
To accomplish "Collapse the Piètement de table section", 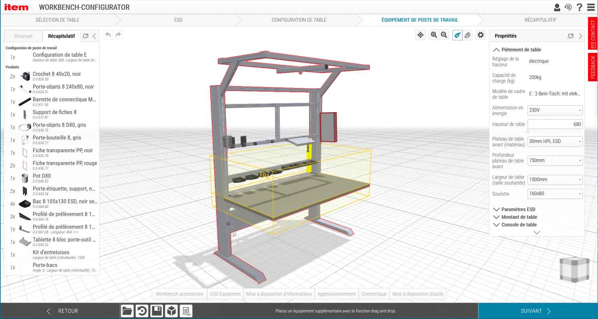I will point(517,50).
